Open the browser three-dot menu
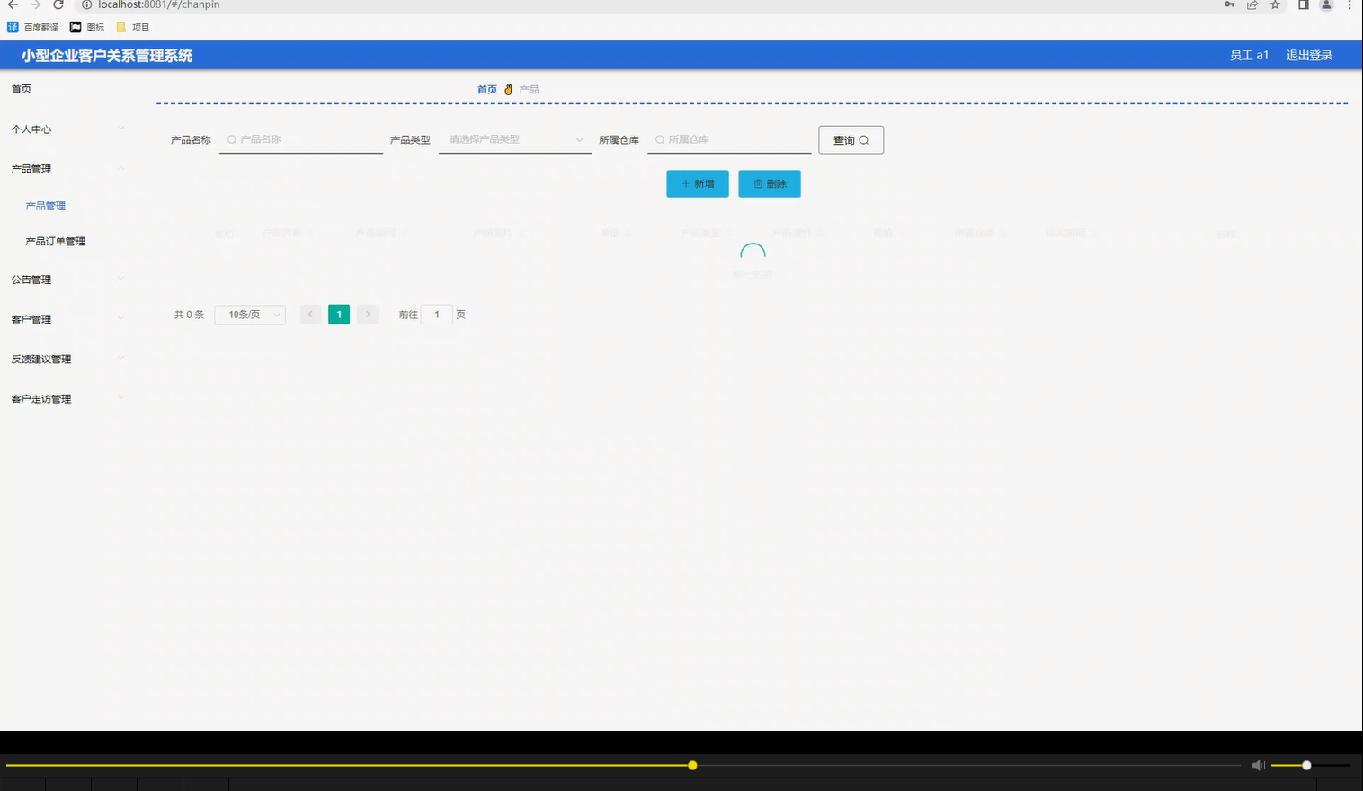This screenshot has width=1363, height=791. 1350,5
